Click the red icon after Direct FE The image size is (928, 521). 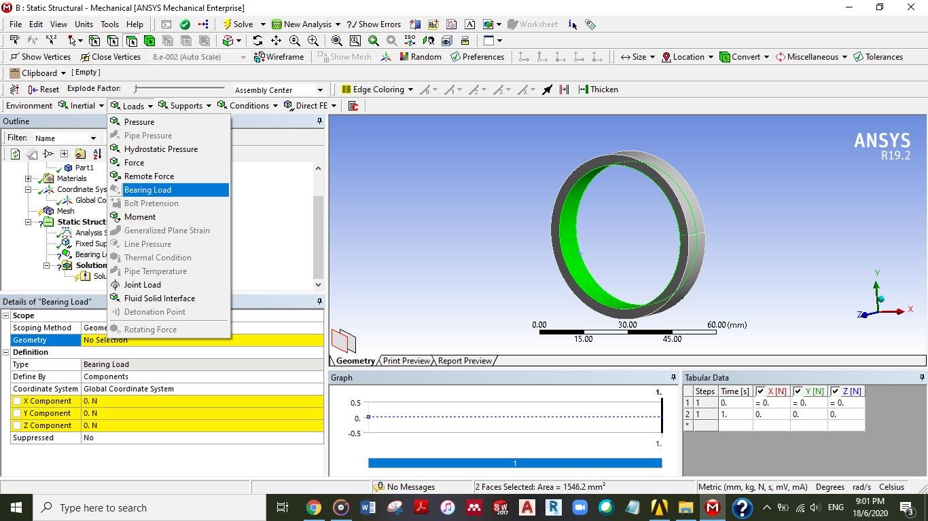(353, 106)
